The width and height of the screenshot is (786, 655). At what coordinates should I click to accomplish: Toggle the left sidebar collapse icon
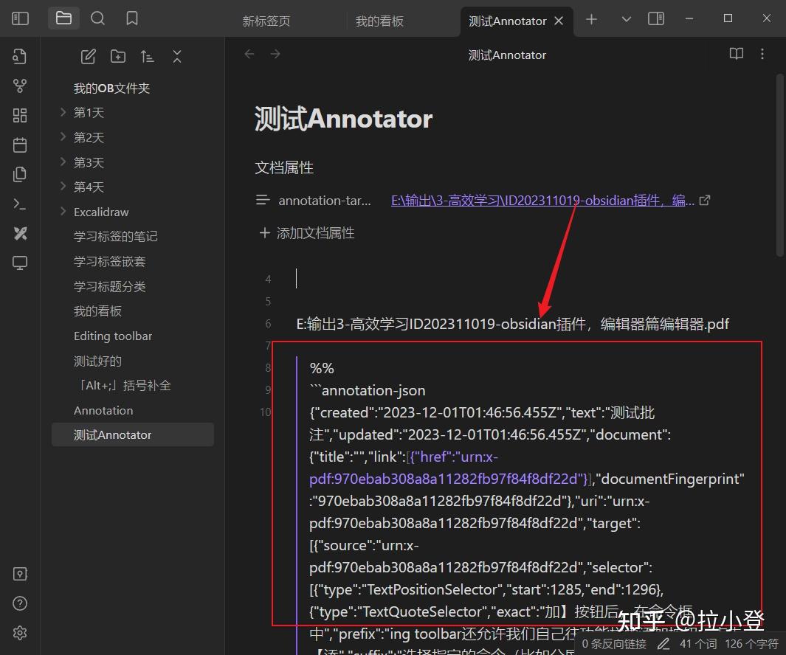[20, 18]
